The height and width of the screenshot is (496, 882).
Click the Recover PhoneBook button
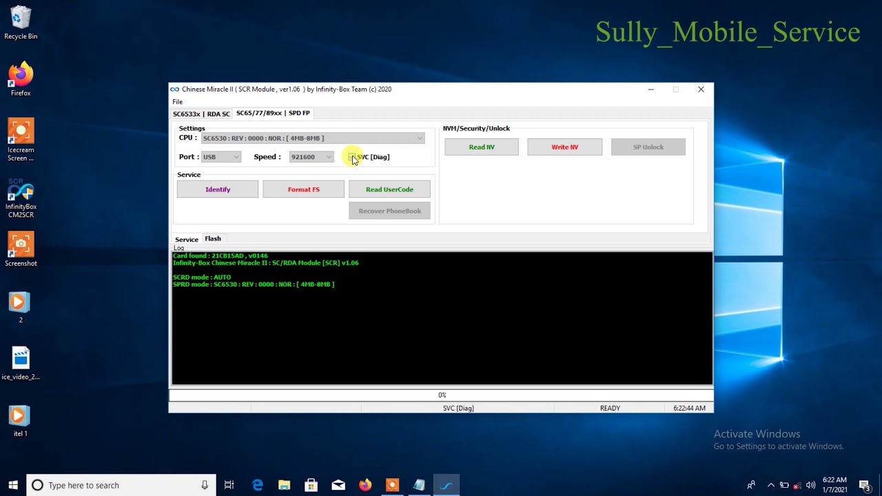[x=389, y=211]
